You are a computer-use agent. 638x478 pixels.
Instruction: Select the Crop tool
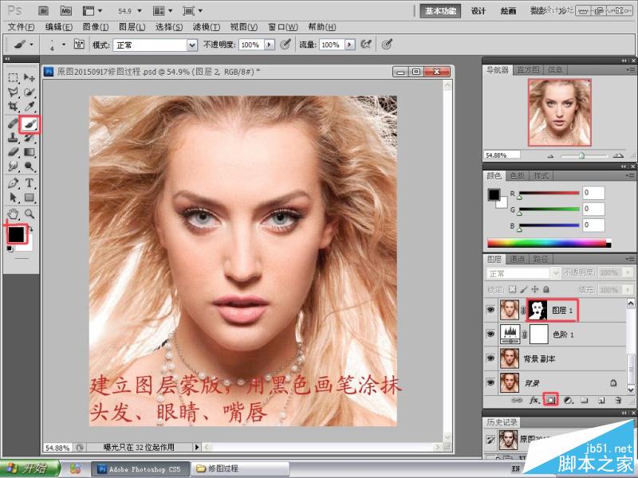(13, 107)
